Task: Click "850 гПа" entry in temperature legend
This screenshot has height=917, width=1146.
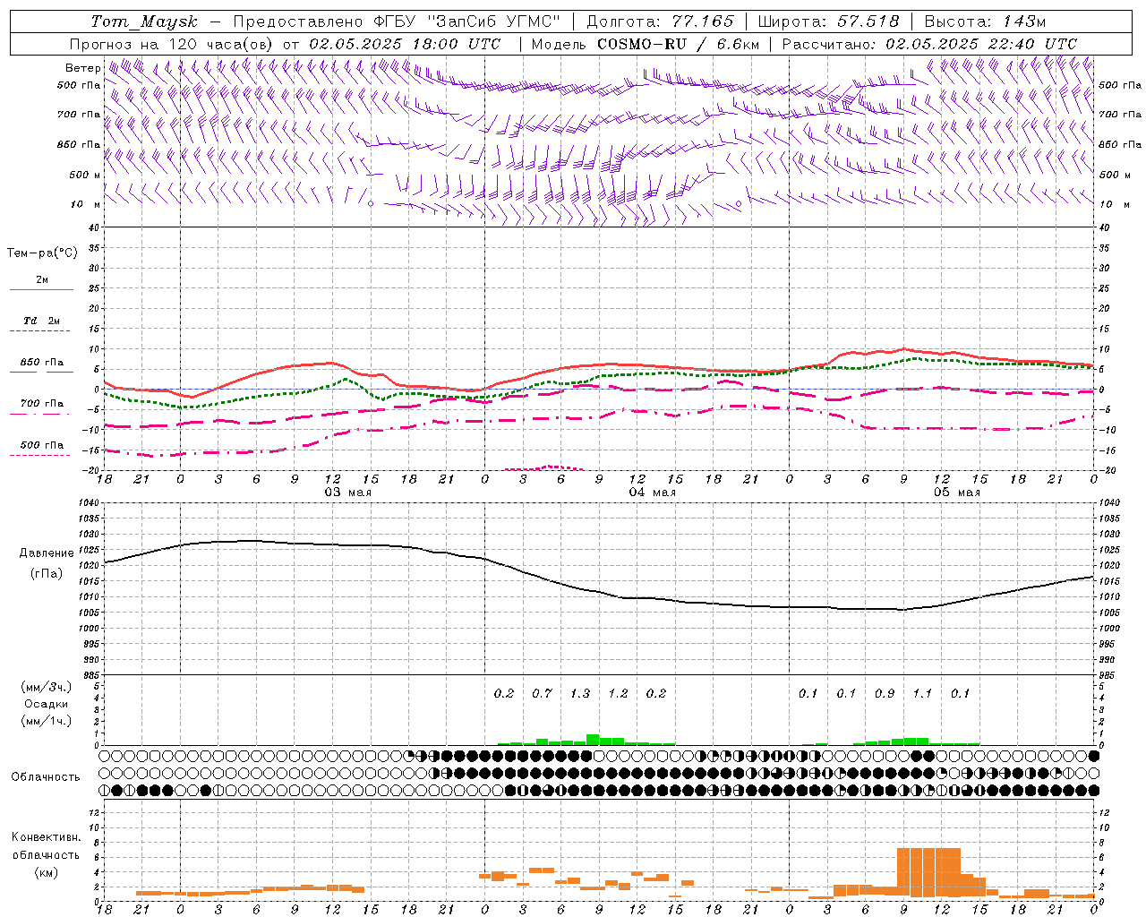Action: pos(42,363)
